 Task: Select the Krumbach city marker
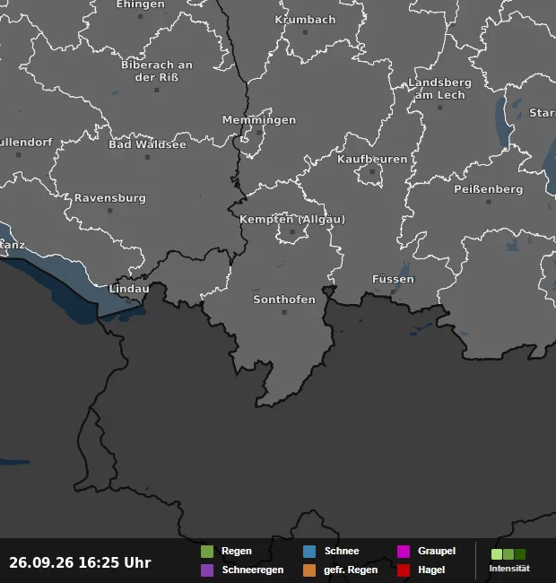[306, 32]
